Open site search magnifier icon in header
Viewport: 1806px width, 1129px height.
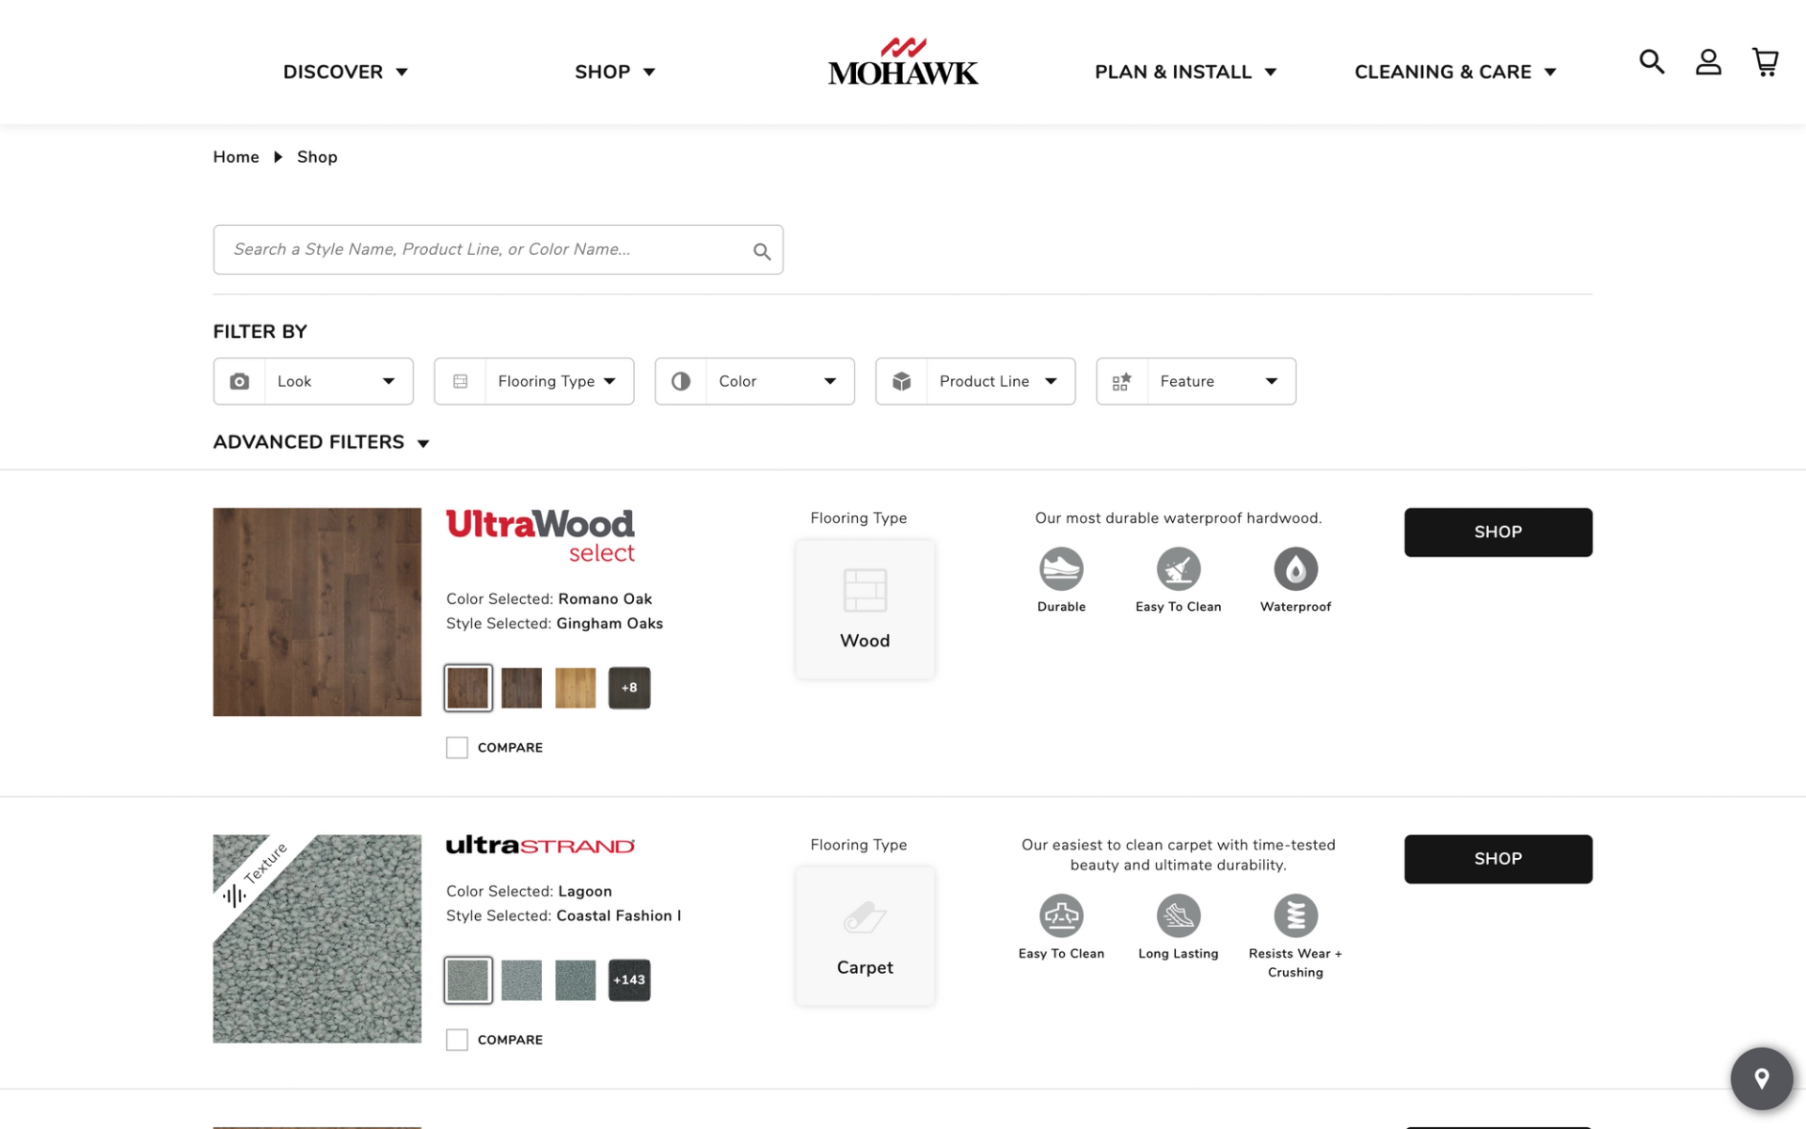click(1652, 62)
